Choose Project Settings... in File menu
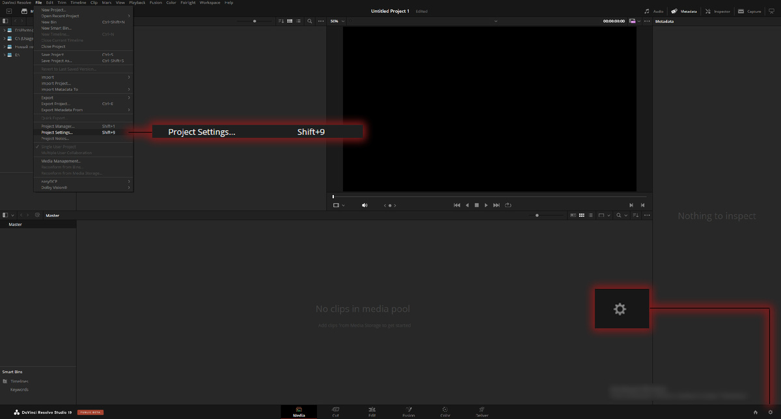 click(x=83, y=133)
